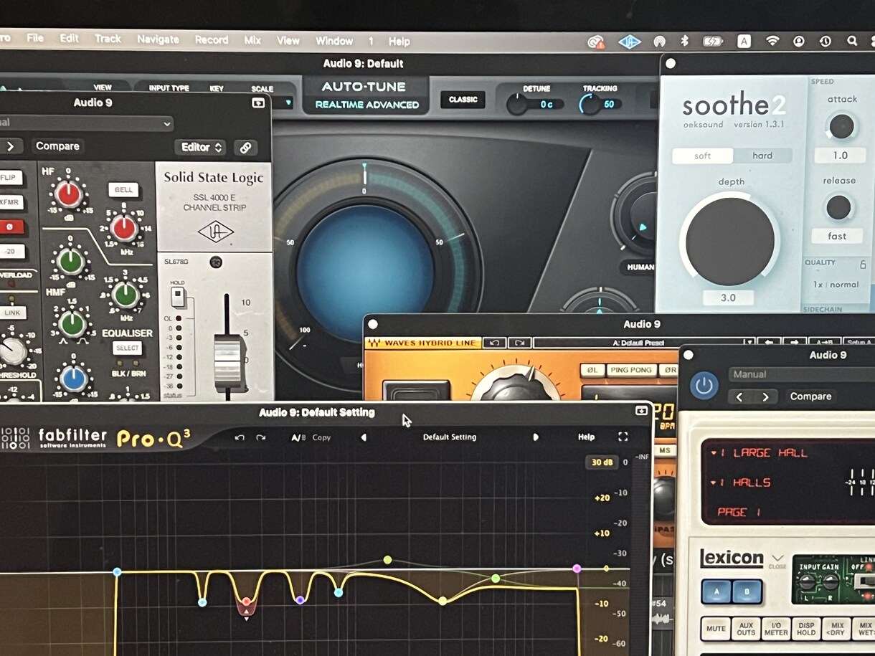
Task: Toggle the HOLD switch on SSL meter
Action: 177,296
